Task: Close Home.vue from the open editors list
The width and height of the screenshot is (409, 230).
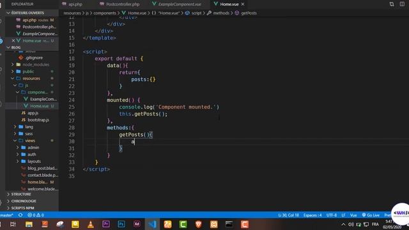Action: pyautogui.click(x=13, y=41)
